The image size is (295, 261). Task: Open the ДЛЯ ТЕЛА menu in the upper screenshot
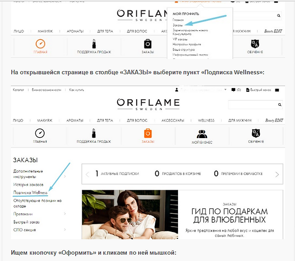[105, 31]
